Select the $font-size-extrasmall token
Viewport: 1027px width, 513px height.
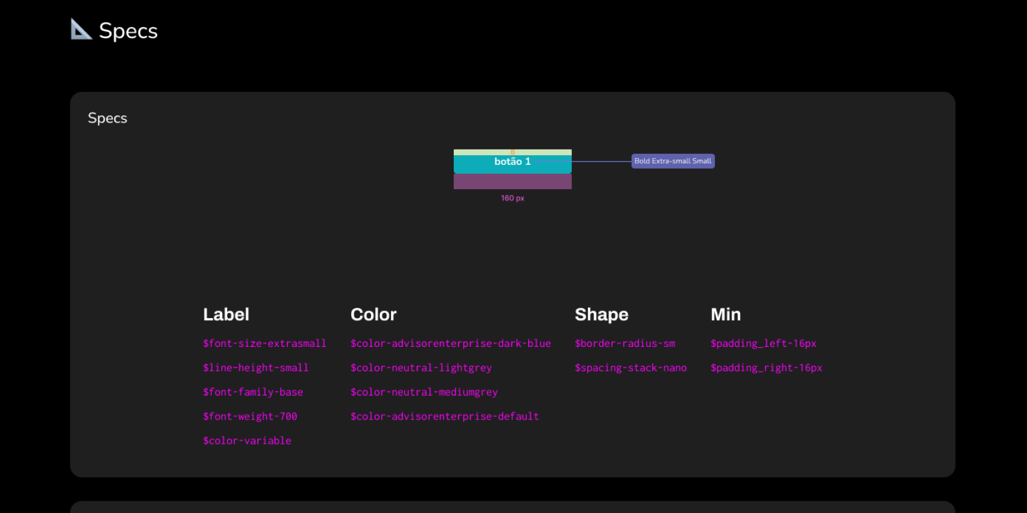tap(264, 344)
